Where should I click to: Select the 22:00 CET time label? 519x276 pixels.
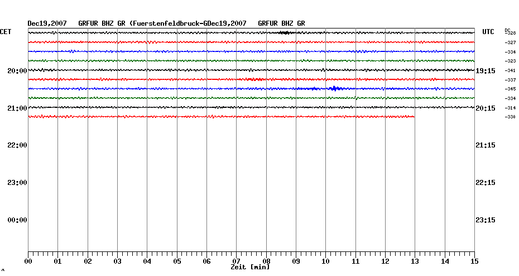click(x=17, y=145)
